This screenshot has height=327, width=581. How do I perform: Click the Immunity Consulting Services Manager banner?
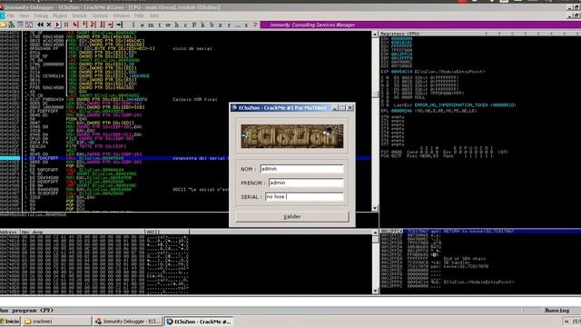[420, 25]
